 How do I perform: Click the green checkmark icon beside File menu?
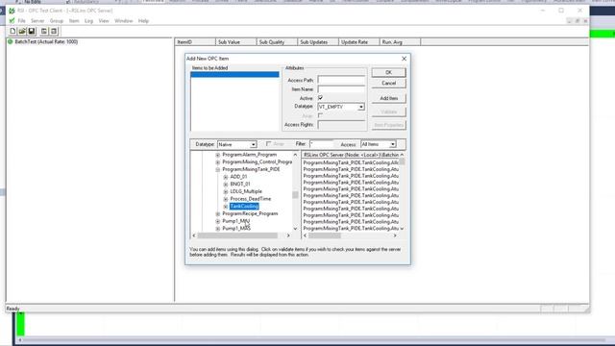click(x=12, y=20)
